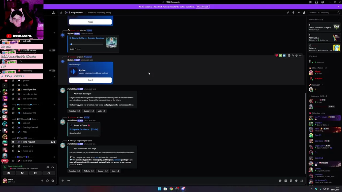Image resolution: width=342 pixels, height=192 pixels.
Task: React with the red heart emoji
Action: [x=277, y=55]
